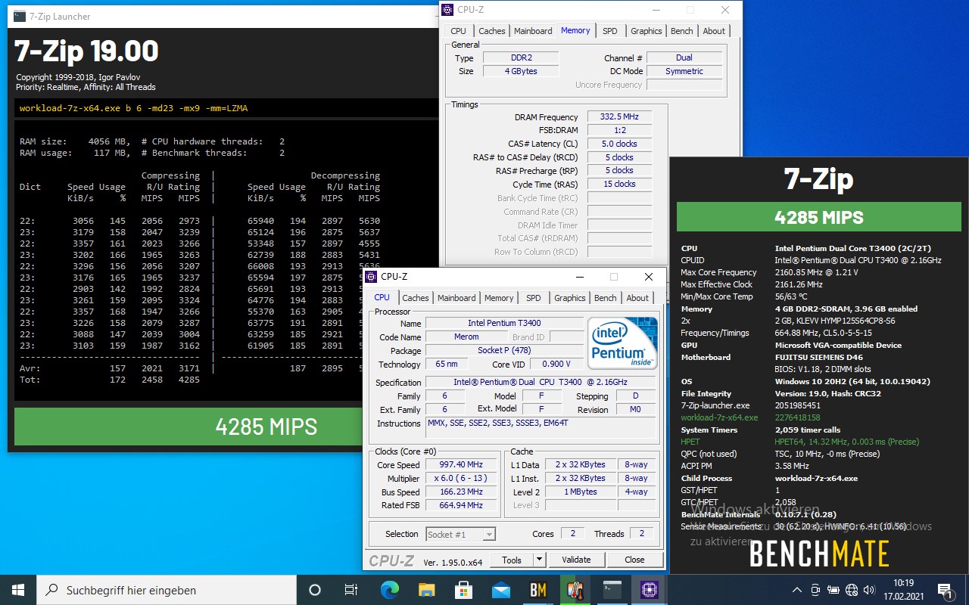
Task: Click 7-Zip Launcher title bar icon
Action: coord(20,16)
